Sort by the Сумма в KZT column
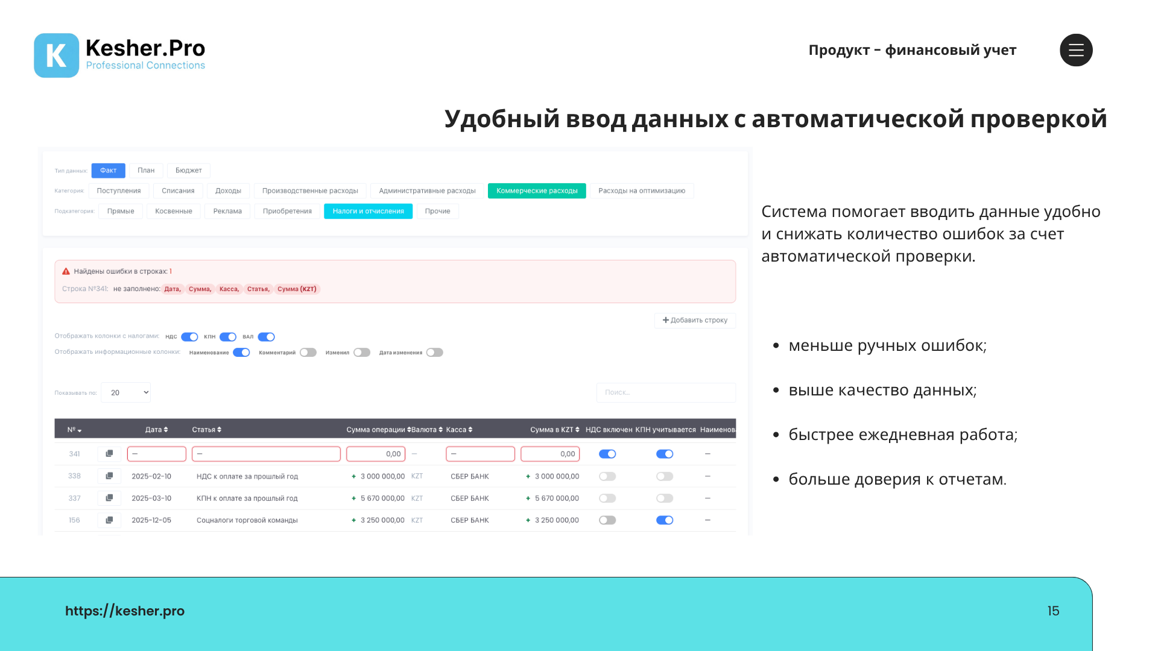This screenshot has width=1158, height=651. 555,430
